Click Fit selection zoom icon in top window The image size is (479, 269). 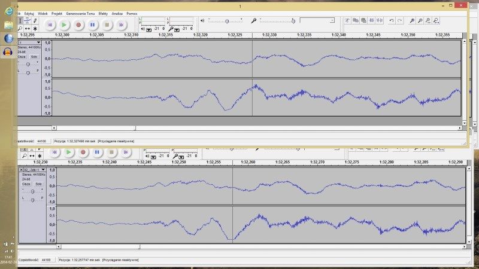[428, 20]
